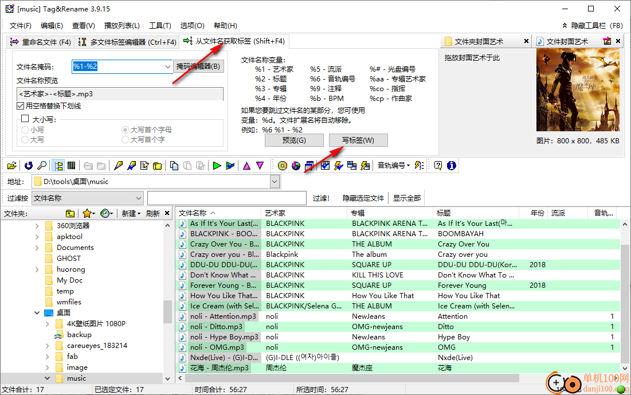
Task: Click the colorful pie-disc icon
Action: (296, 166)
